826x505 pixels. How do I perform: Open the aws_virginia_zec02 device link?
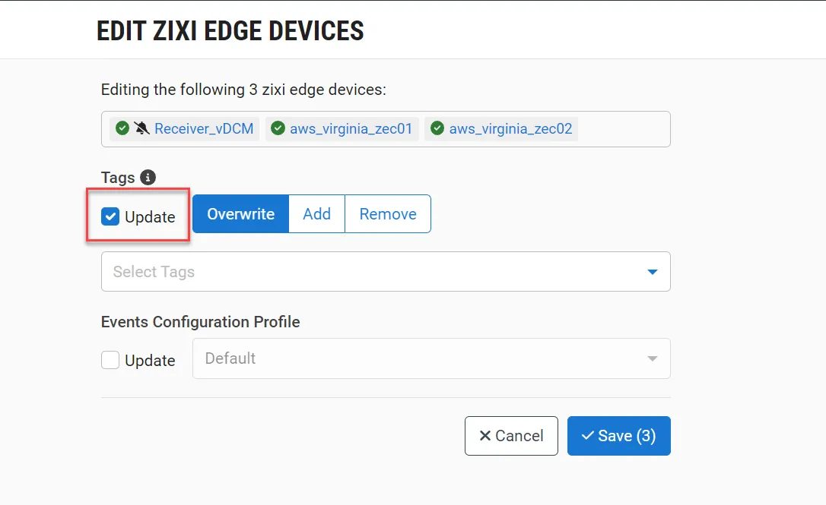click(510, 129)
